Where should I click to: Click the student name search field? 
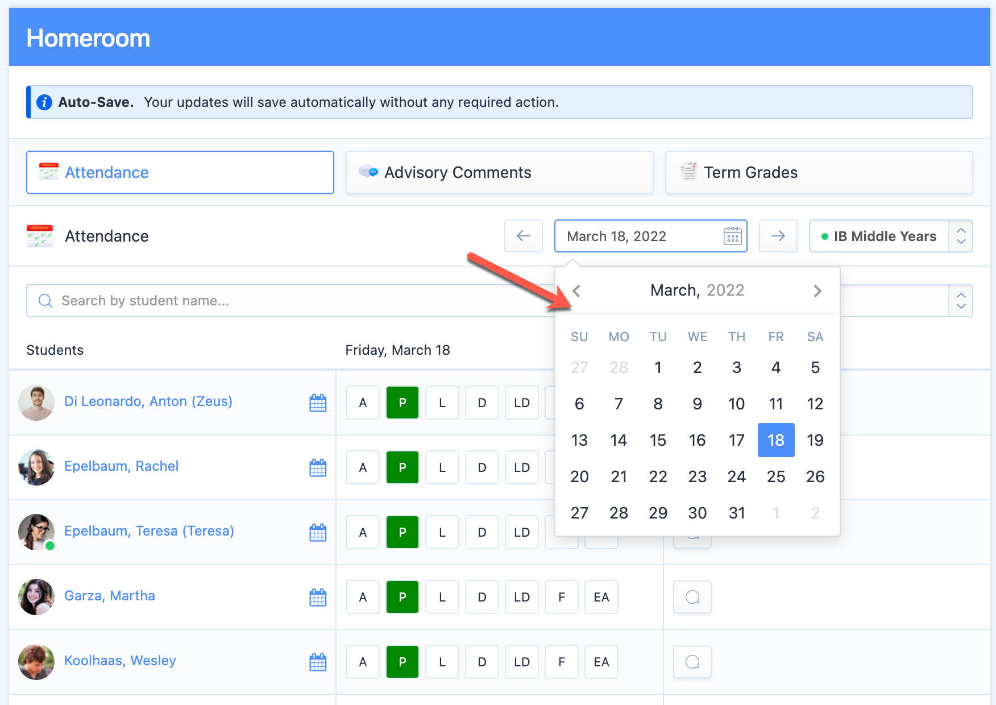(284, 301)
